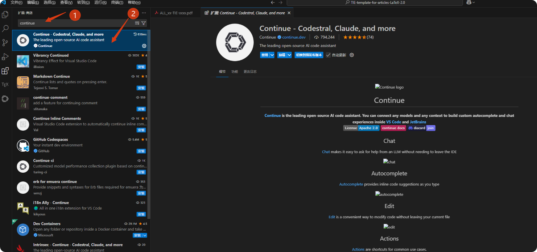Go back with navigation arrow in title bar
537x252 pixels.
coord(273,3)
